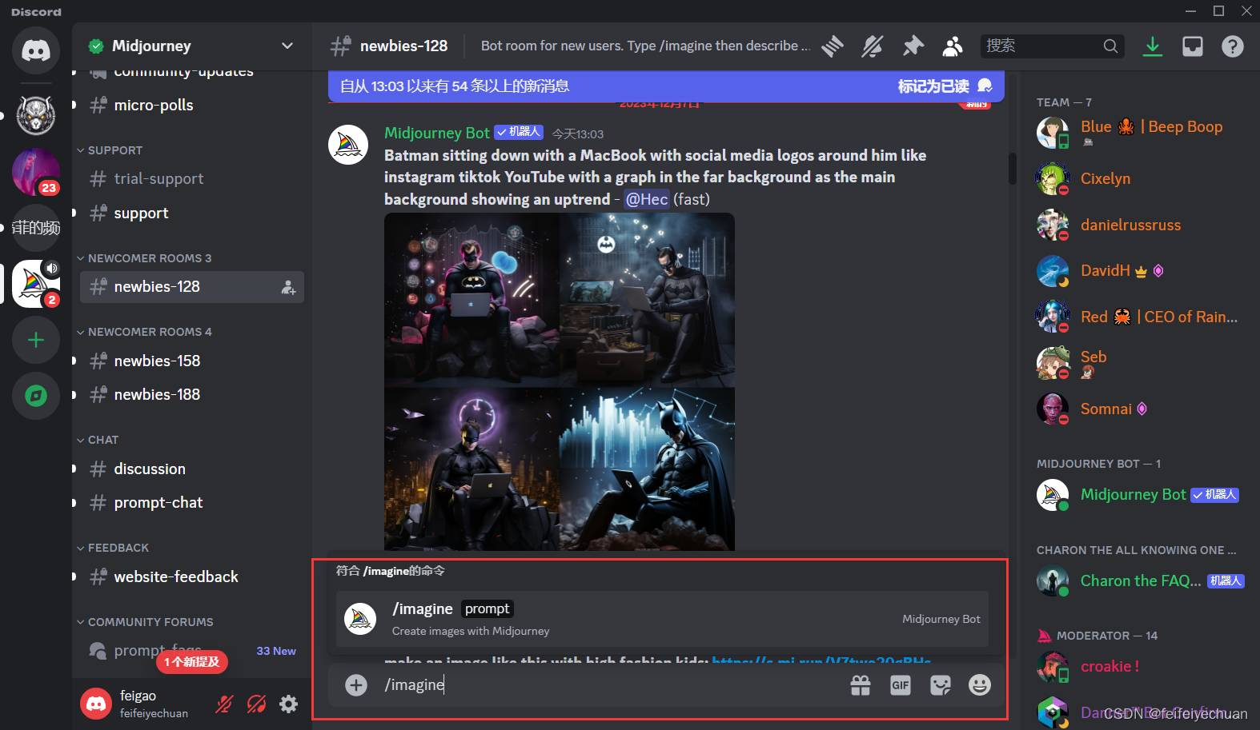
Task: Mark channel as read button
Action: [x=945, y=86]
